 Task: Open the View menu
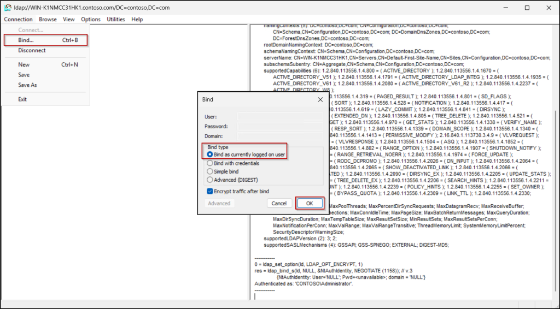68,19
